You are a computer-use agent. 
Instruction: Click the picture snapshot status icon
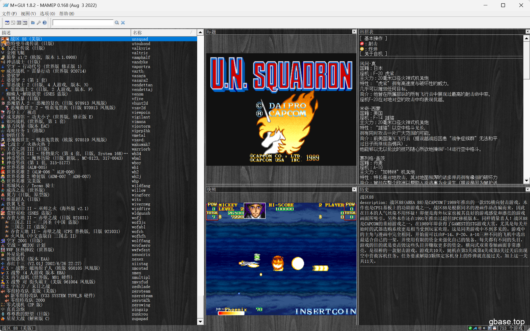pyautogui.click(x=489, y=328)
